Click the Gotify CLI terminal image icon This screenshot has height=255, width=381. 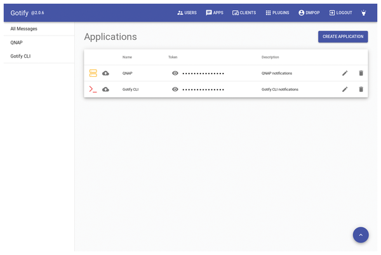click(x=93, y=89)
